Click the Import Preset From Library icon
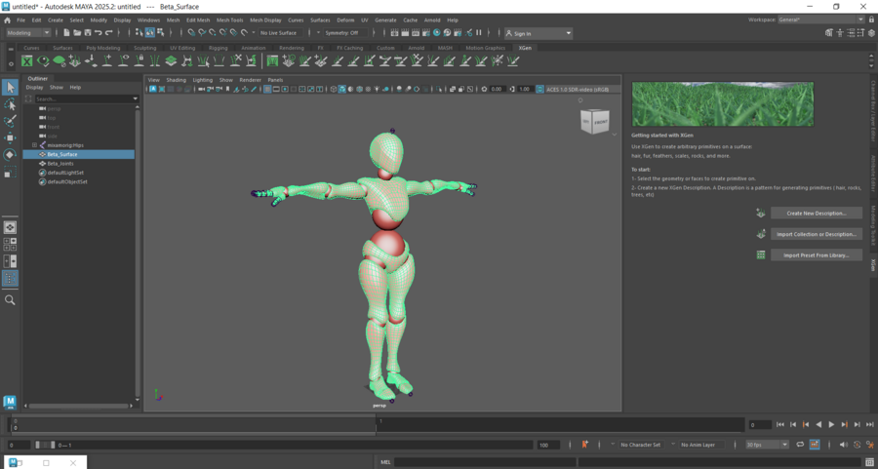 (x=761, y=255)
